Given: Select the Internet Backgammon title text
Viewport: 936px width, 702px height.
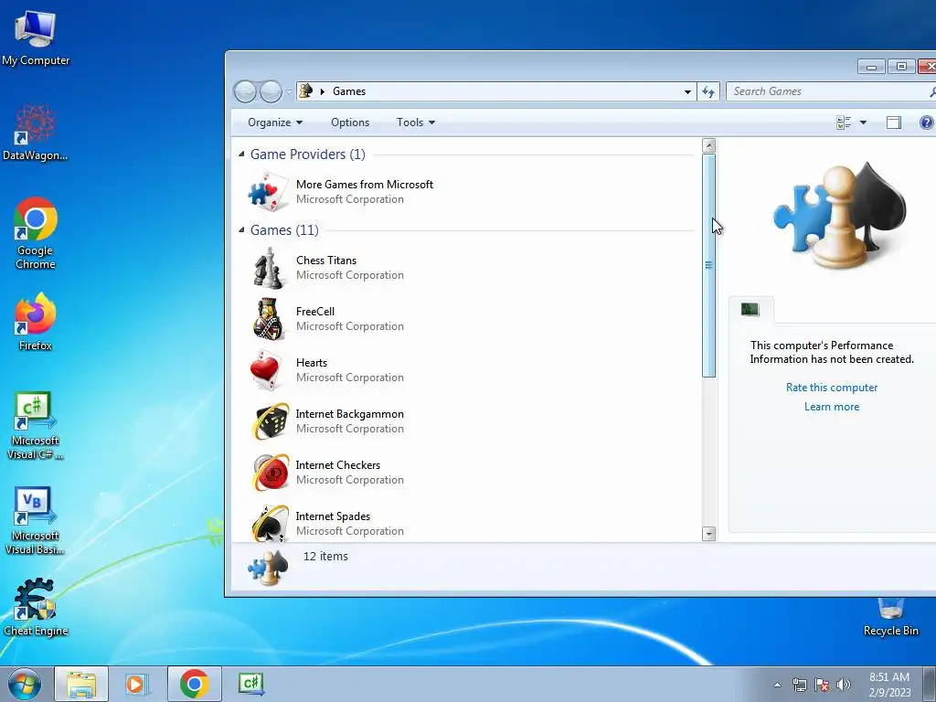Looking at the screenshot, I should coord(350,414).
